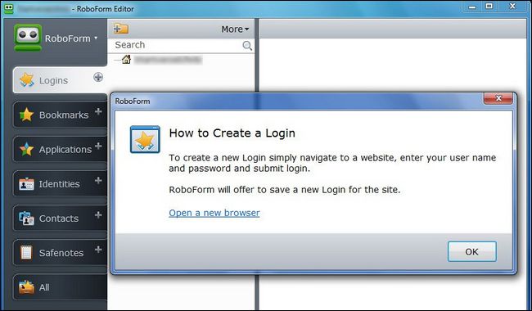Open the Safenotes tab
The image size is (532, 311).
[x=60, y=252]
